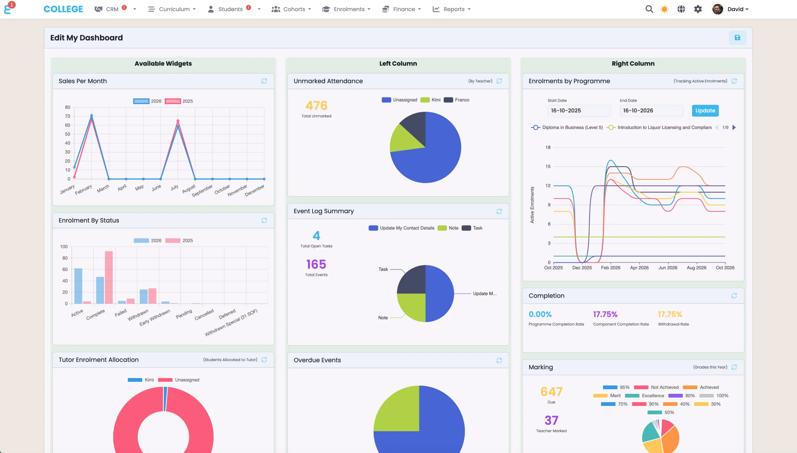Toggle Franco legend in Unmarked Attendance

coord(456,100)
